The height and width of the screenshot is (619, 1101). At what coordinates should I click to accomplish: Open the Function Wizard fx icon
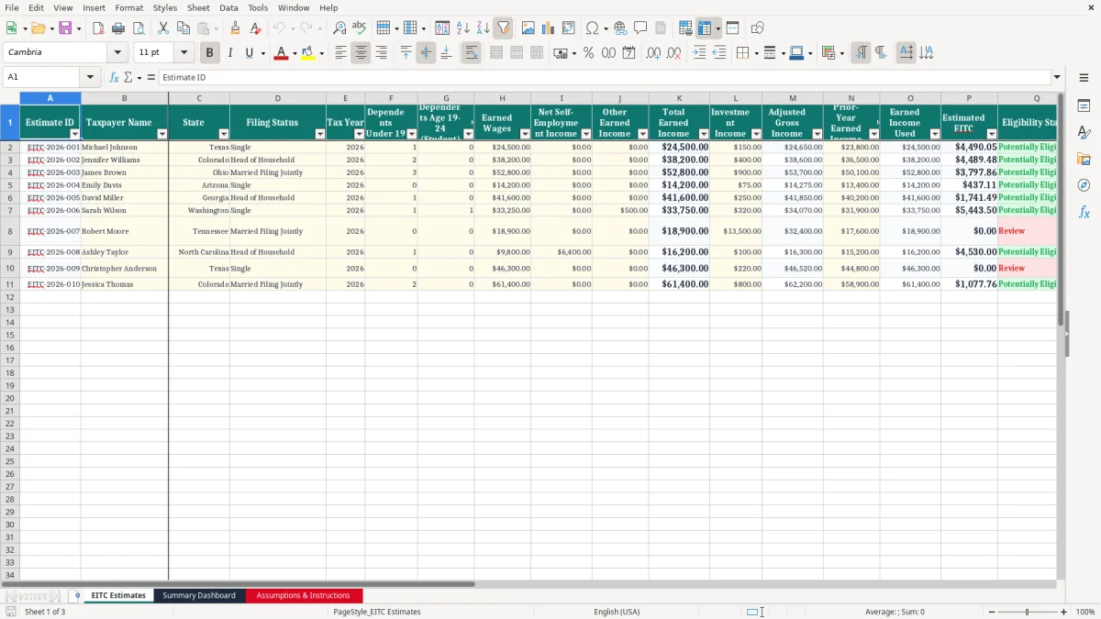115,77
